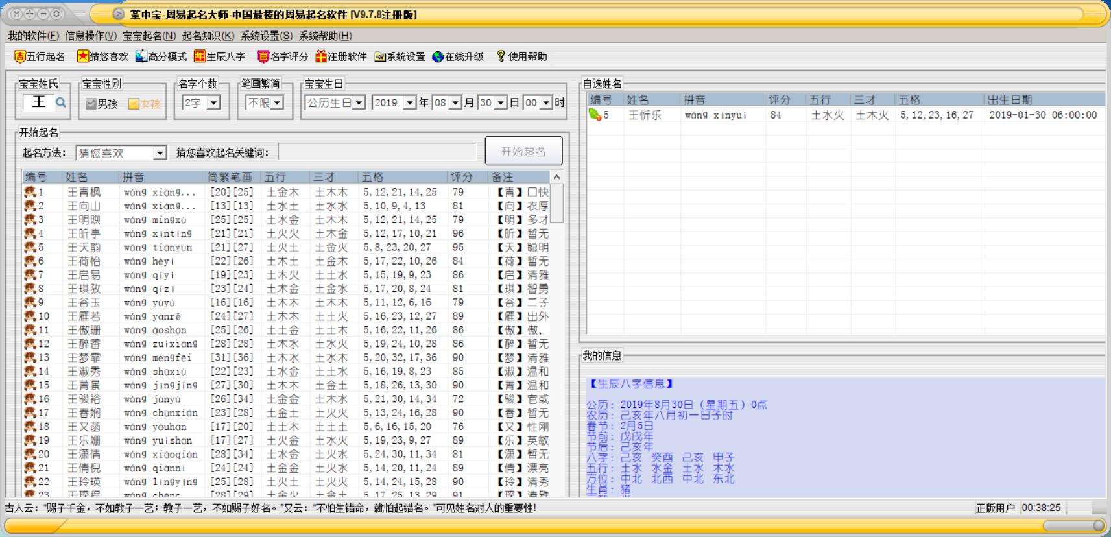Sort favorites by 出生日期 column header
This screenshot has width=1111, height=537.
point(1044,100)
